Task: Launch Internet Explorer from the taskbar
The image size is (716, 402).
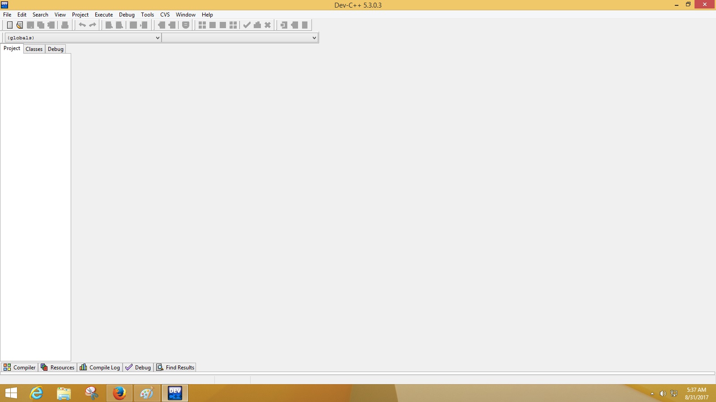Action: (36, 393)
